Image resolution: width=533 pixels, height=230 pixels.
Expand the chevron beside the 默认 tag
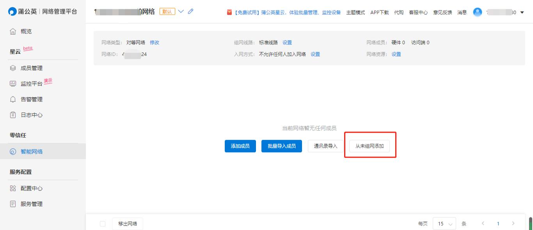click(180, 12)
